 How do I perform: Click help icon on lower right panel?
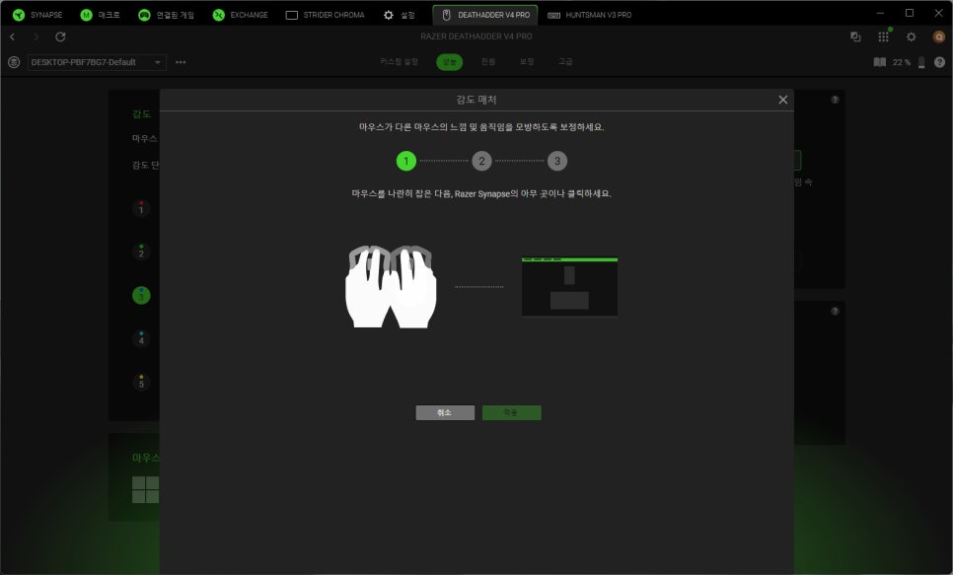coord(835,312)
